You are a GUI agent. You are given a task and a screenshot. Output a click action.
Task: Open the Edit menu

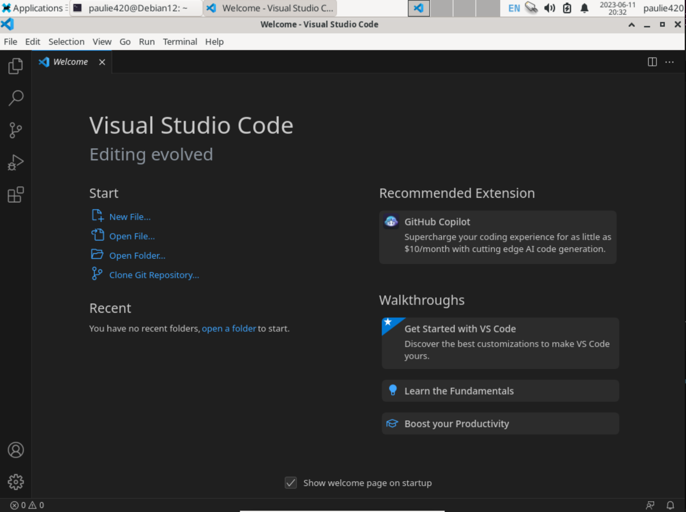33,42
